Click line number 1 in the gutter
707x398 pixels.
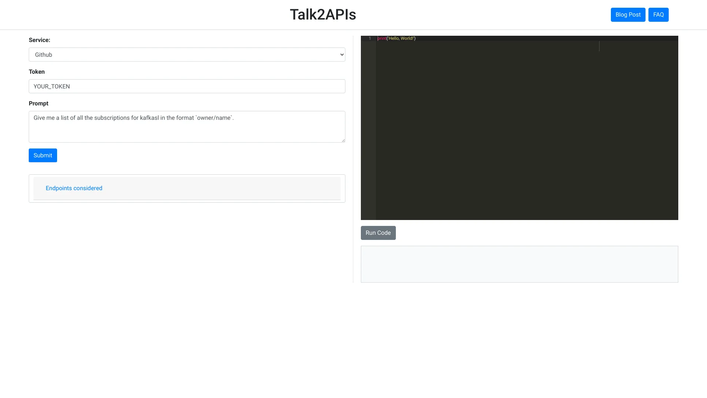tap(370, 38)
